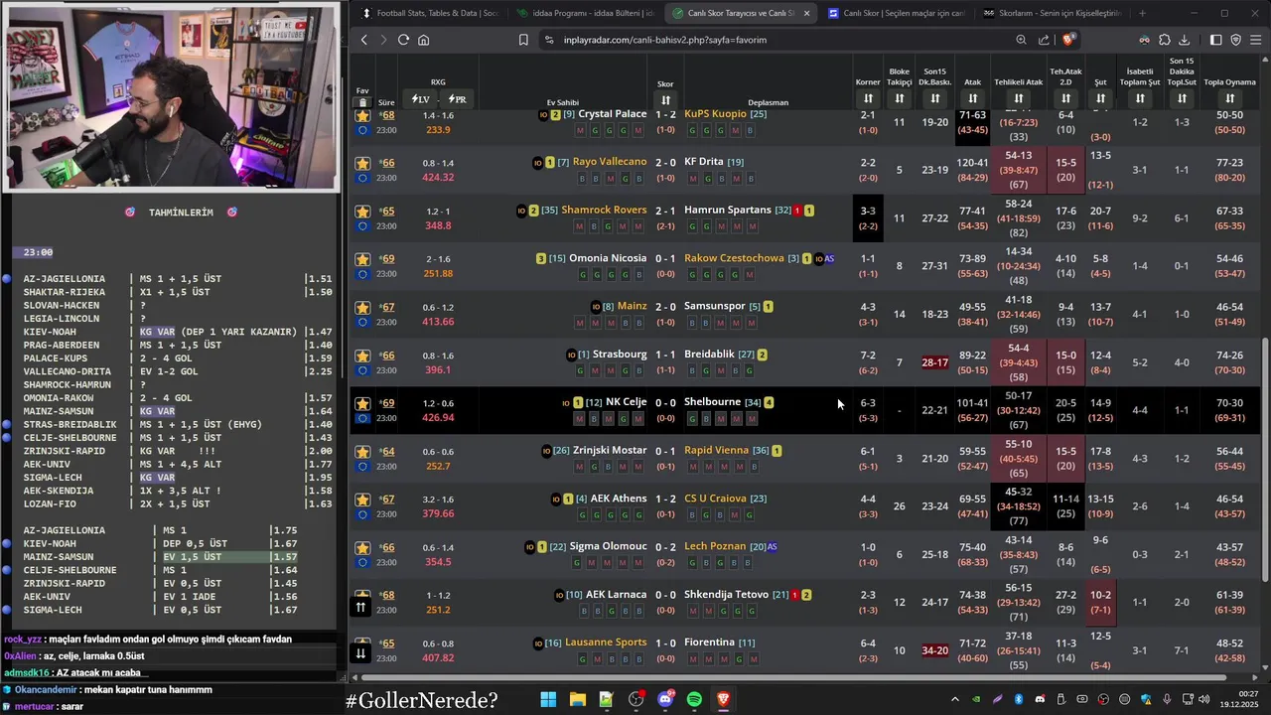Unfavorite the Omonia Nicosia match star
This screenshot has height=715, width=1271.
click(x=362, y=259)
